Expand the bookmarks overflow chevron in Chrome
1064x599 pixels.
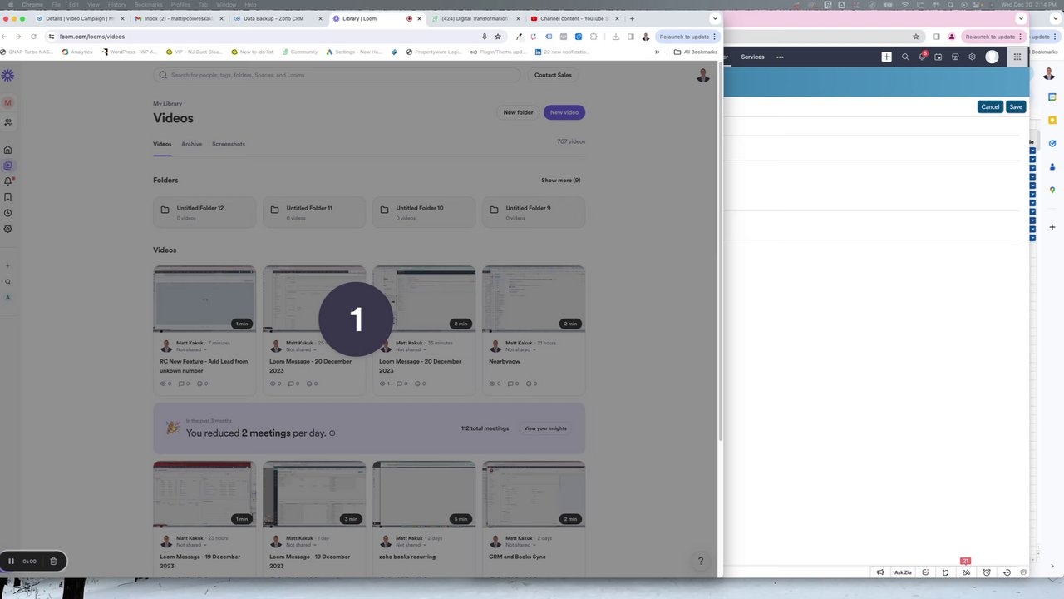[x=658, y=52]
